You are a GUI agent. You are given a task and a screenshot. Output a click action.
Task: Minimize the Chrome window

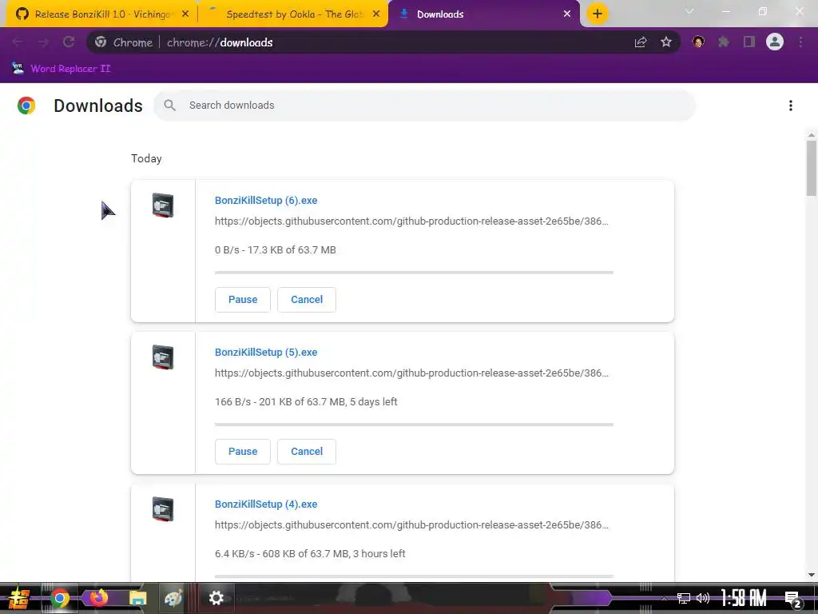(x=725, y=11)
